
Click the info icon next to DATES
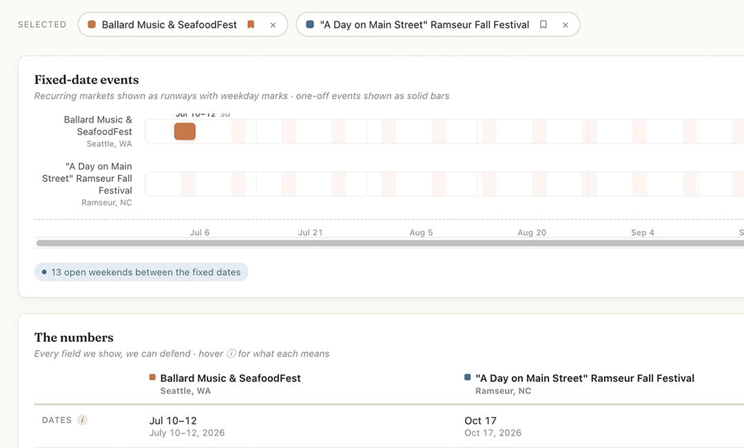(x=83, y=420)
